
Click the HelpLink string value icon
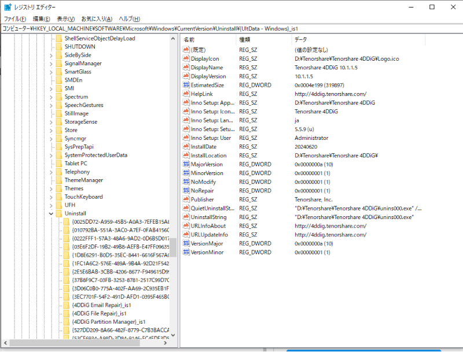click(x=186, y=94)
